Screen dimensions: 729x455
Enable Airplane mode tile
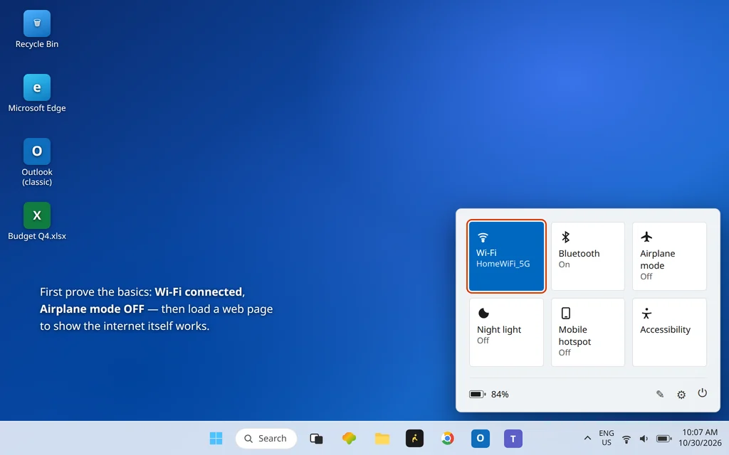tap(669, 256)
